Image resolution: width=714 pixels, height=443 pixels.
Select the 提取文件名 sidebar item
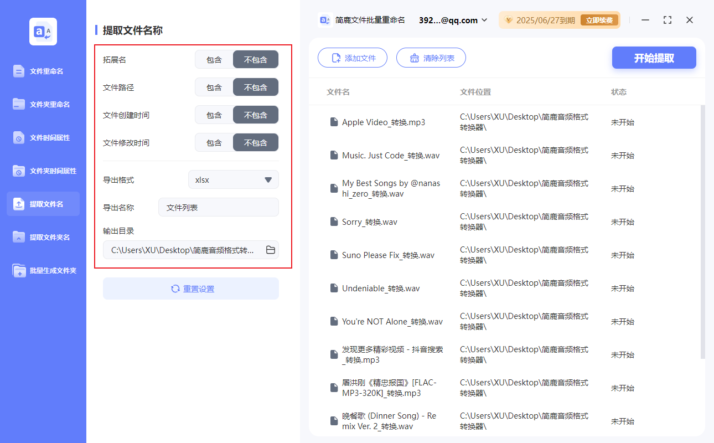tap(43, 204)
